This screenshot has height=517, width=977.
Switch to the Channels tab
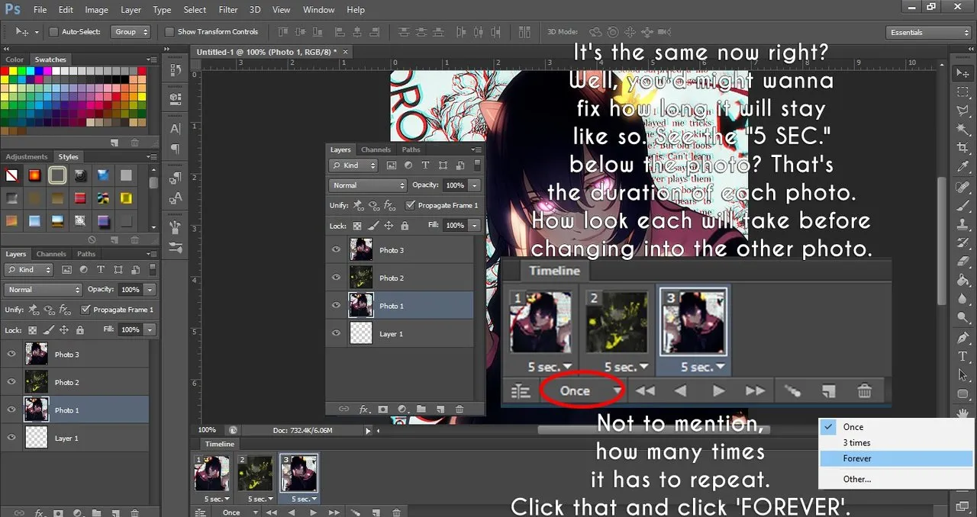pyautogui.click(x=51, y=254)
